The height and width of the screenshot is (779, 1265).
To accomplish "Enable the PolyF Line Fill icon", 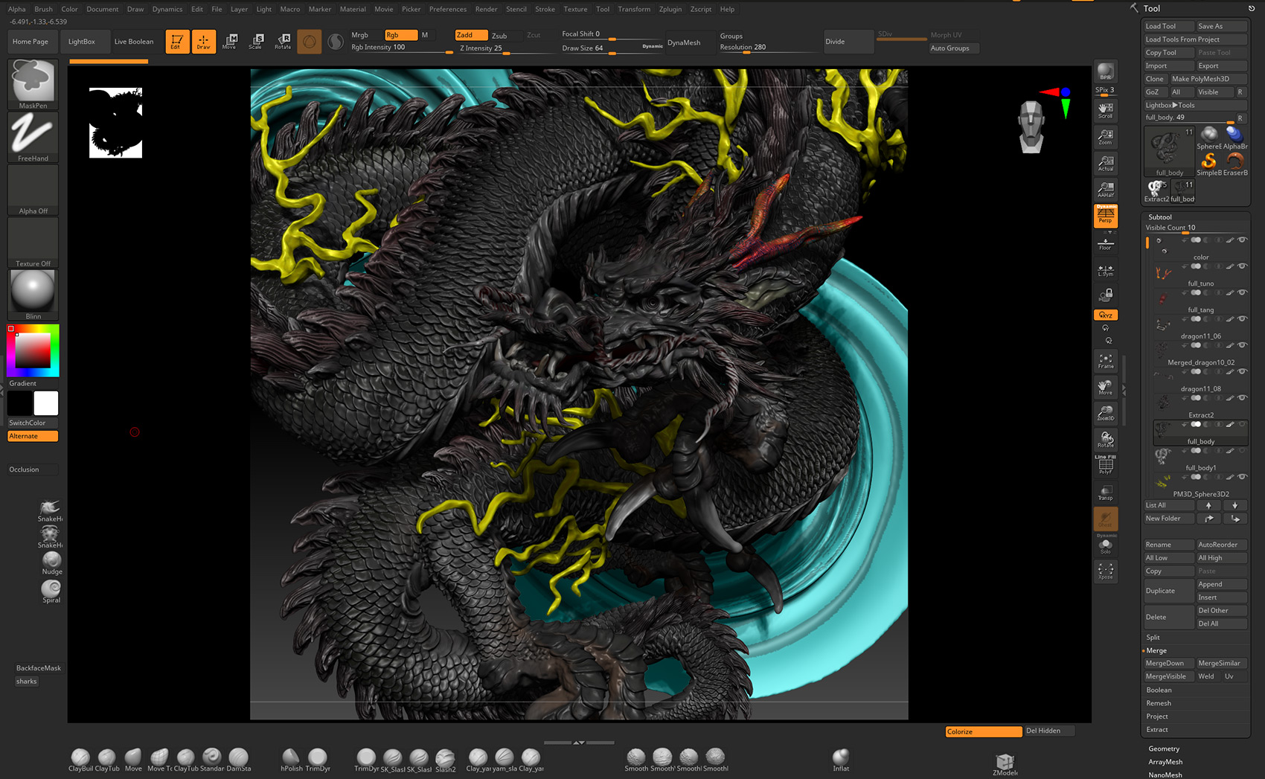I will 1106,465.
